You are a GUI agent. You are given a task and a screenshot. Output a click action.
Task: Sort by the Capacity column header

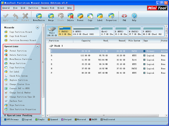point(82,41)
